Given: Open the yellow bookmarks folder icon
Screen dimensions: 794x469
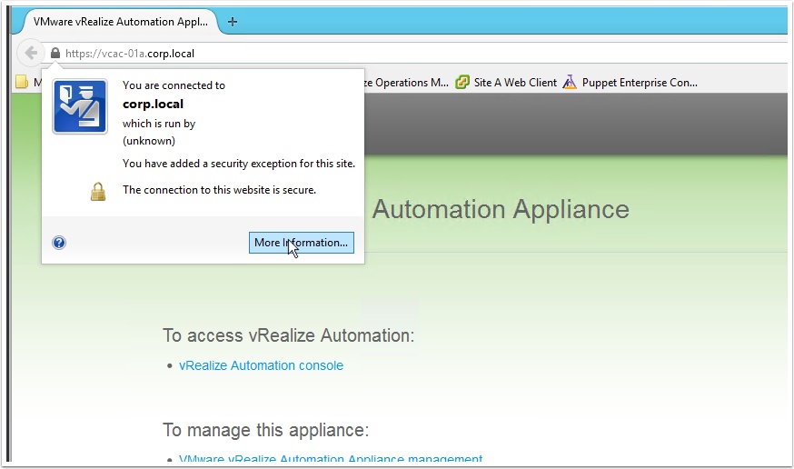Looking at the screenshot, I should click(22, 82).
